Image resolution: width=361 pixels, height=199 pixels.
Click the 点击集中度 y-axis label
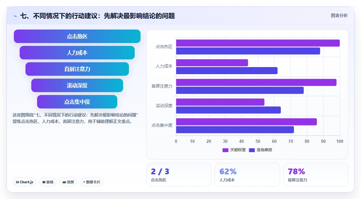point(162,125)
